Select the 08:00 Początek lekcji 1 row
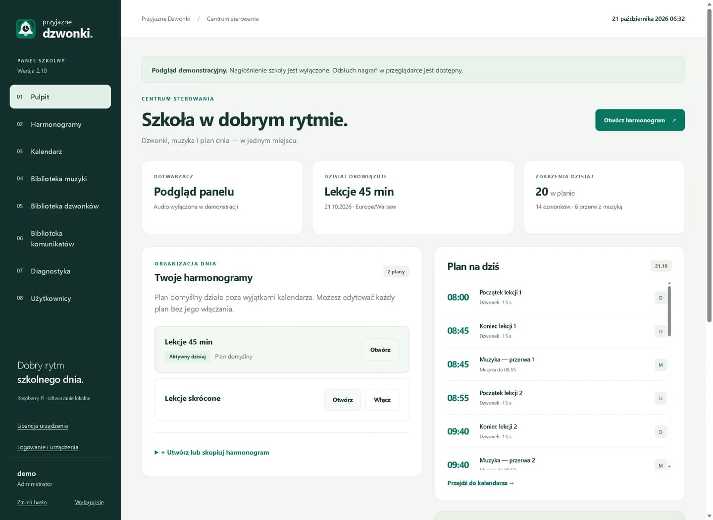The width and height of the screenshot is (713, 520). [x=557, y=297]
